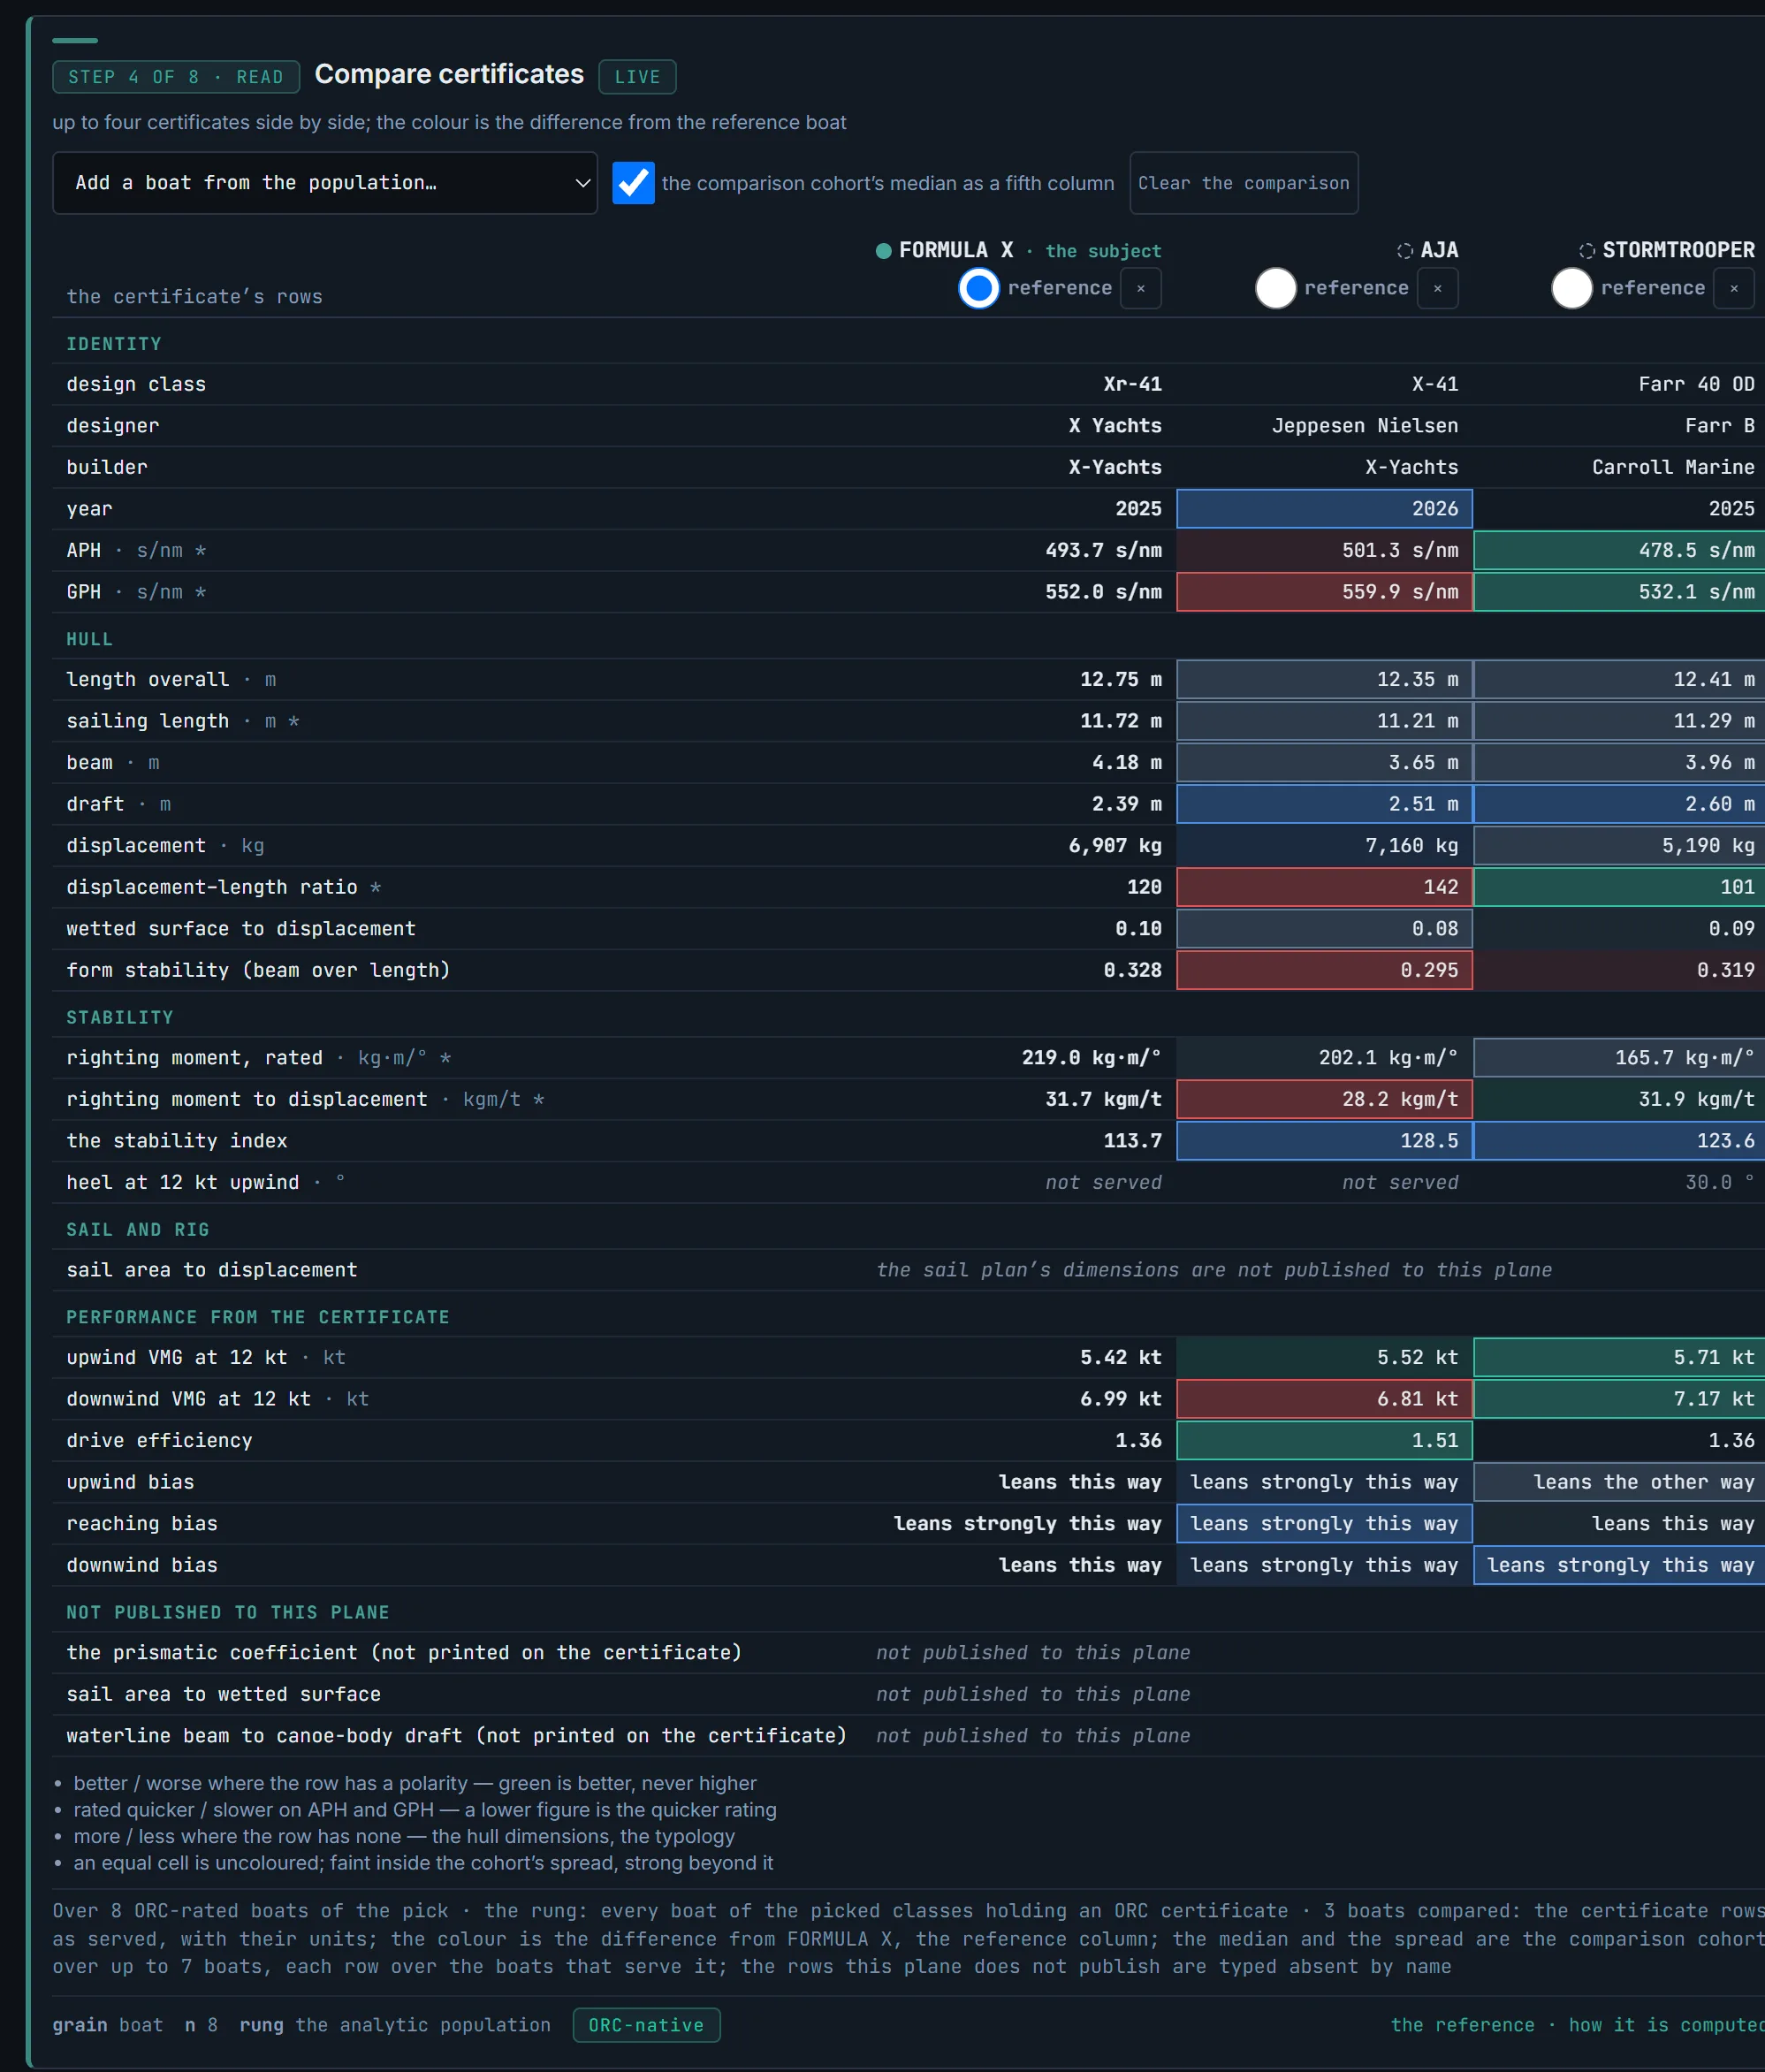Click the 'STEP 4 OF 8 · READ' badge
Image resolution: width=1765 pixels, height=2072 pixels.
[x=176, y=77]
